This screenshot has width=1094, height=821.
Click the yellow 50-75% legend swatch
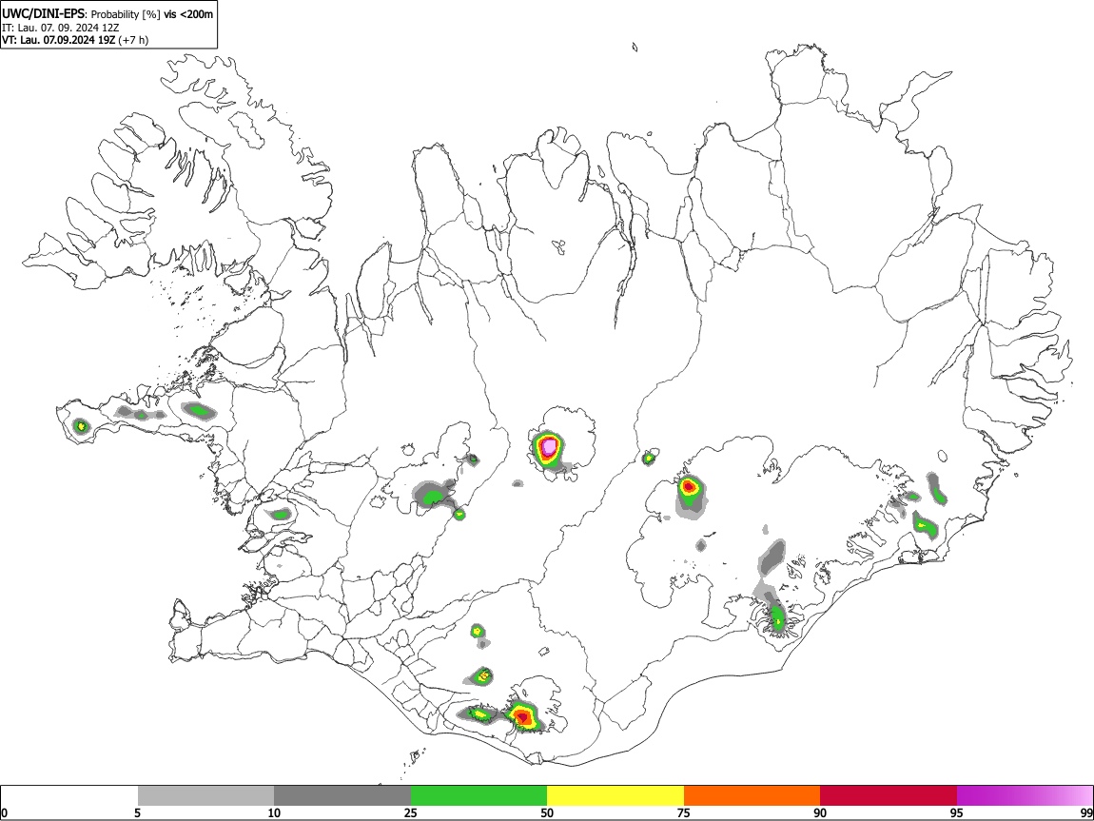coord(615,795)
